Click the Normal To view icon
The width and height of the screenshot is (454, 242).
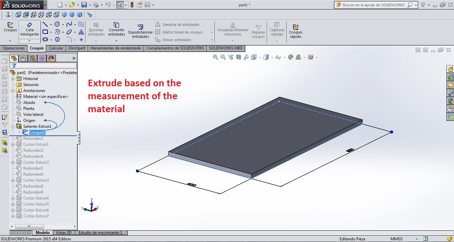(x=8, y=15)
